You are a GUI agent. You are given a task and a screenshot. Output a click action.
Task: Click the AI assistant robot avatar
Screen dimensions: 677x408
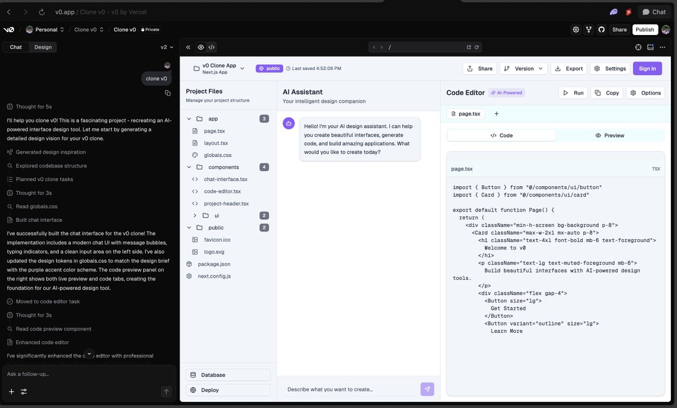(x=289, y=123)
